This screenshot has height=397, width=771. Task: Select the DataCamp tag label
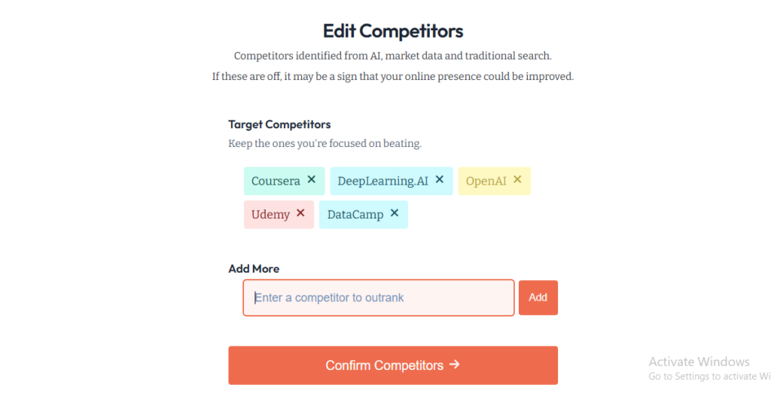pyautogui.click(x=355, y=215)
